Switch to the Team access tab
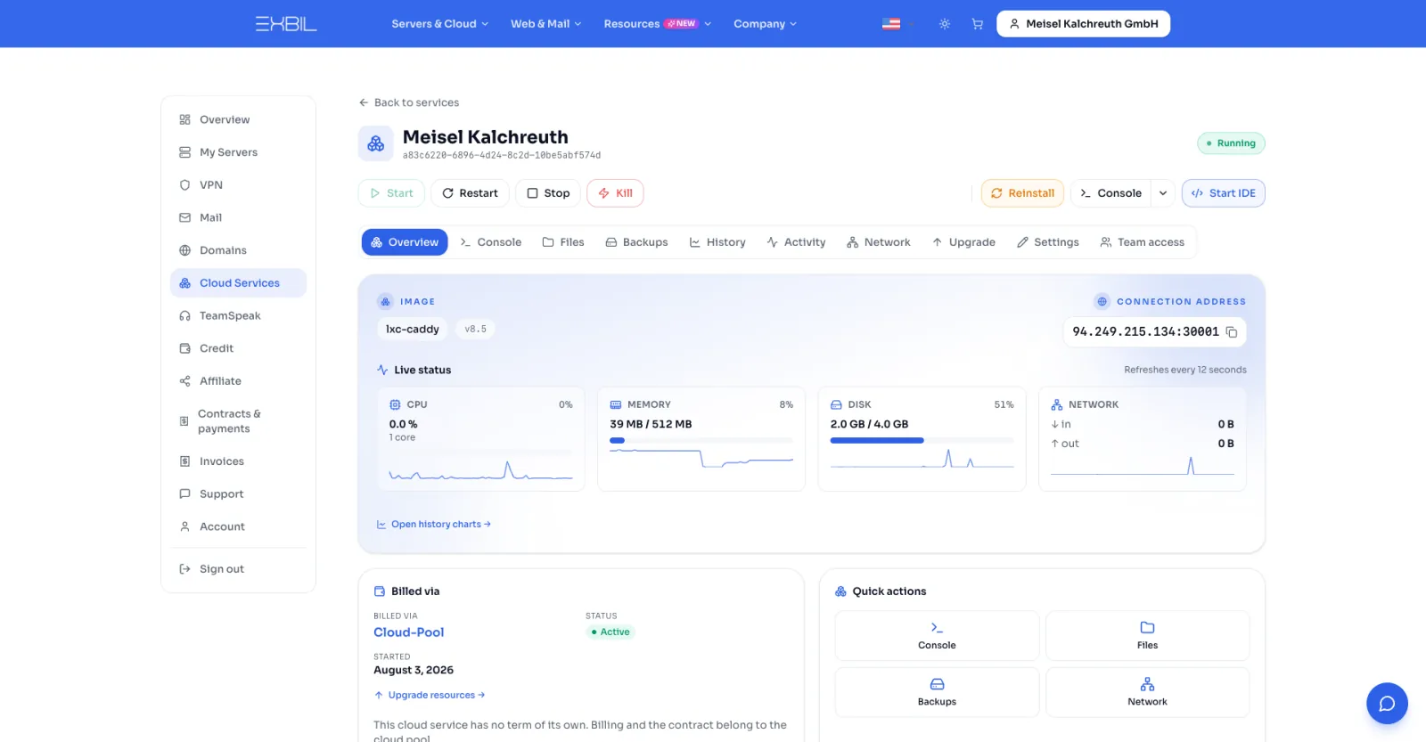The height and width of the screenshot is (742, 1426). click(x=1143, y=242)
